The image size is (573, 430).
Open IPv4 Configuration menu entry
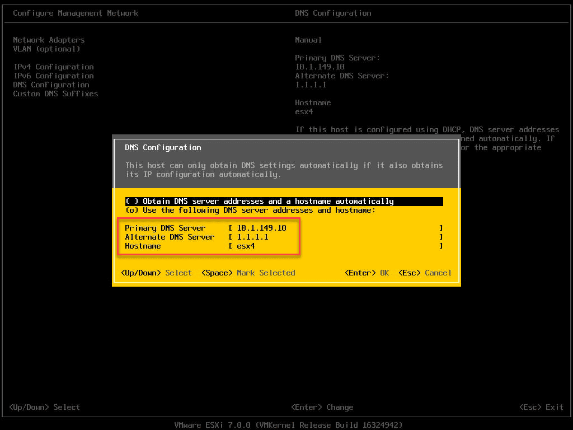point(53,67)
